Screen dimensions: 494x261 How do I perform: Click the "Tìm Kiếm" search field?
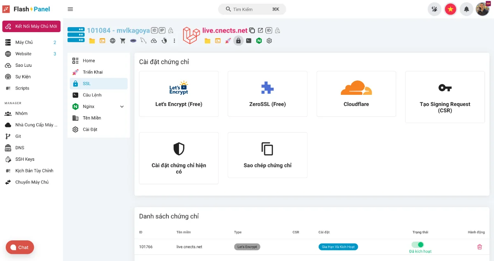point(252,9)
